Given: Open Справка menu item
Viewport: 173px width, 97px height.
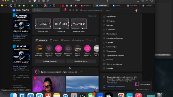Looking at the screenshot, I should pyautogui.click(x=109, y=68).
